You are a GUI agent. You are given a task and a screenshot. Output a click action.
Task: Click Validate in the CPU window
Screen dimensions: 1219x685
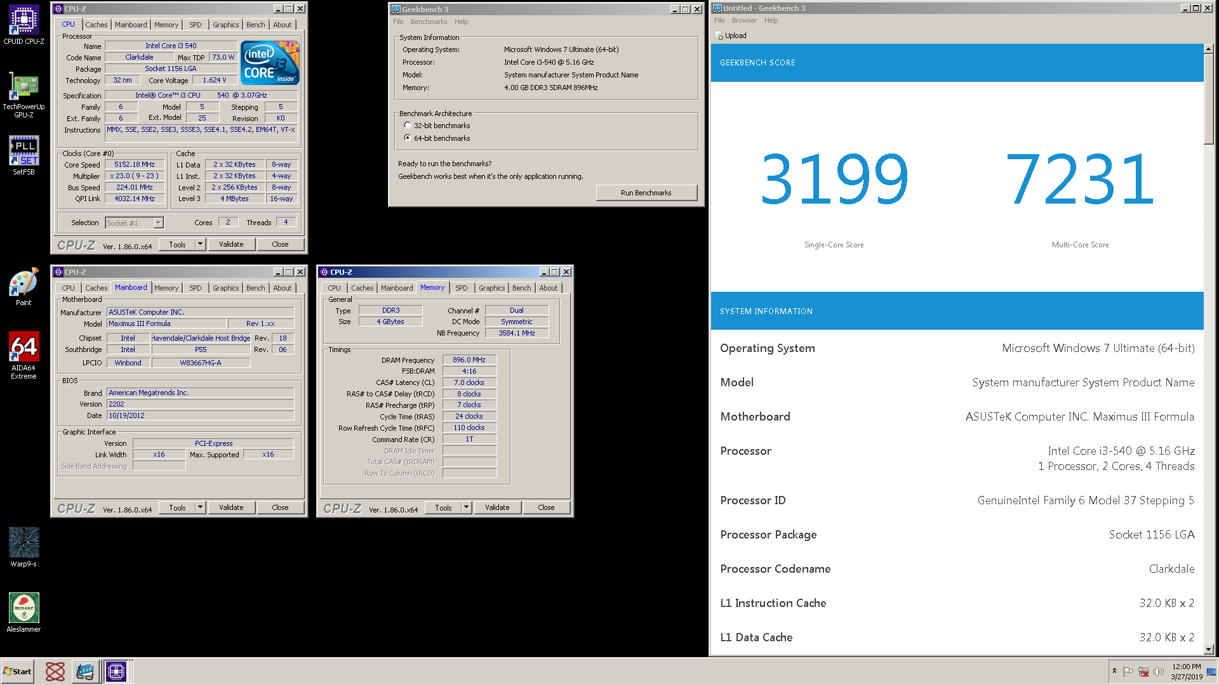pos(231,244)
